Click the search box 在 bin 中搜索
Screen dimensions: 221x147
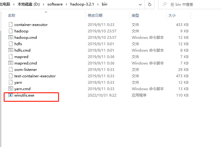pyautogui.click(x=190, y=5)
